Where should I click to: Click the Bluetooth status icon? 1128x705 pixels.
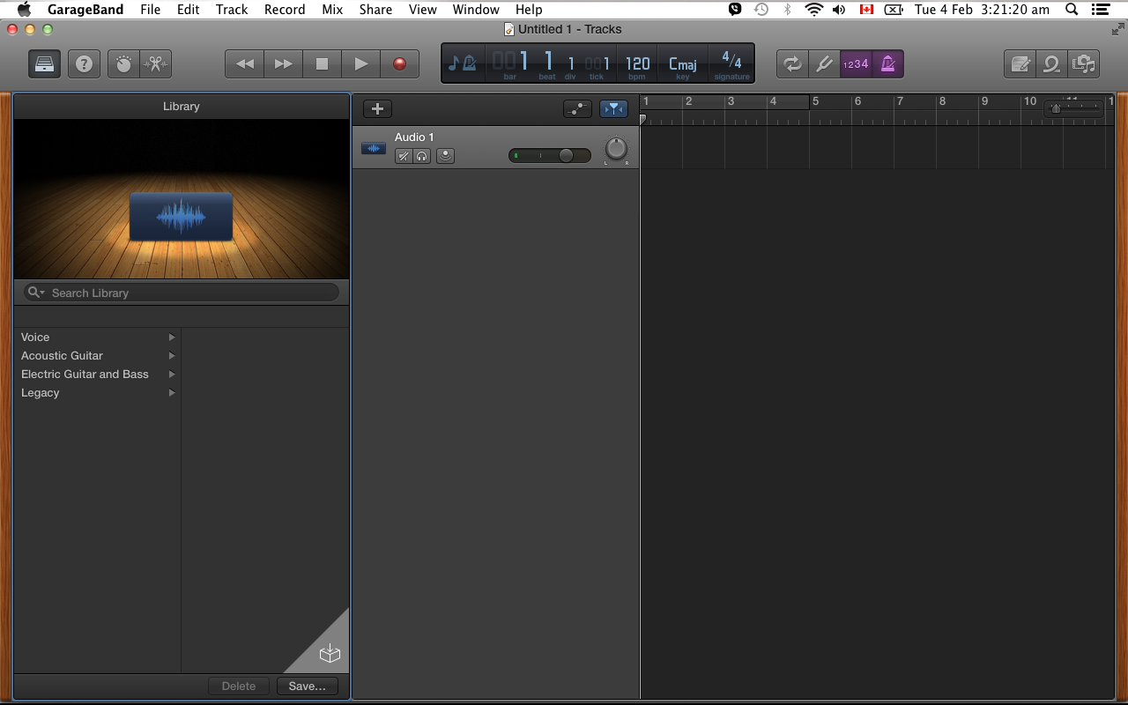coord(787,10)
